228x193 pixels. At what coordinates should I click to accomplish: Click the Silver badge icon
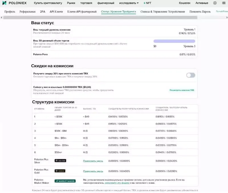60,161
